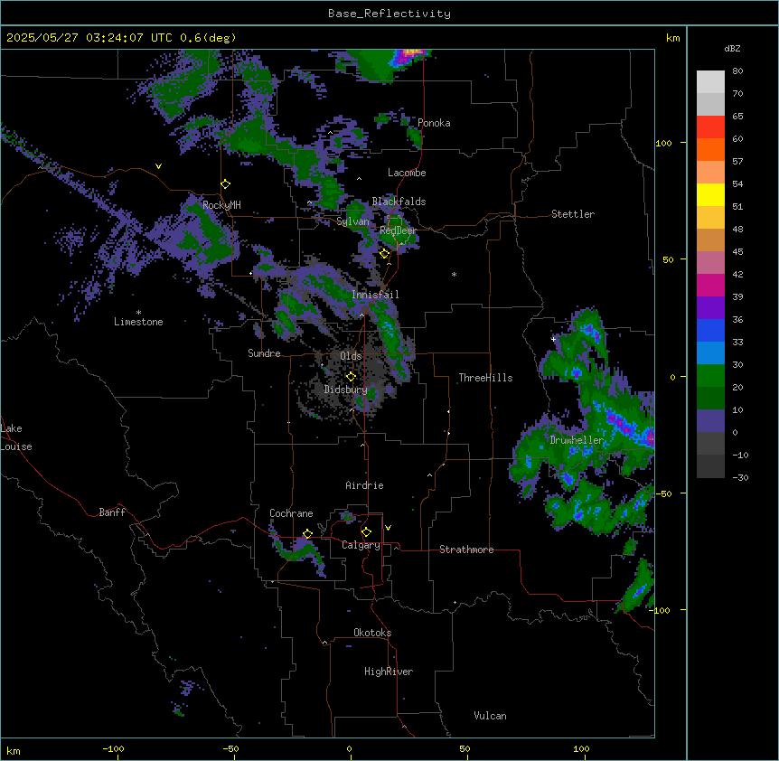Viewport: 779px width, 761px height.
Task: Select the Drumheller label on the map
Action: [x=577, y=440]
